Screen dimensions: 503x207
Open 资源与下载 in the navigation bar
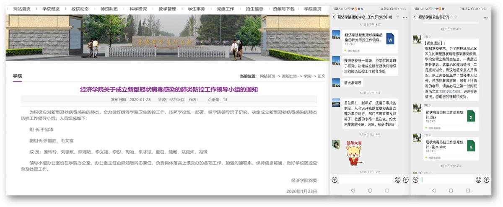coord(283,8)
